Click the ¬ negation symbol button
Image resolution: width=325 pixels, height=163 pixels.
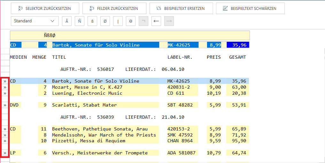[x=143, y=21]
